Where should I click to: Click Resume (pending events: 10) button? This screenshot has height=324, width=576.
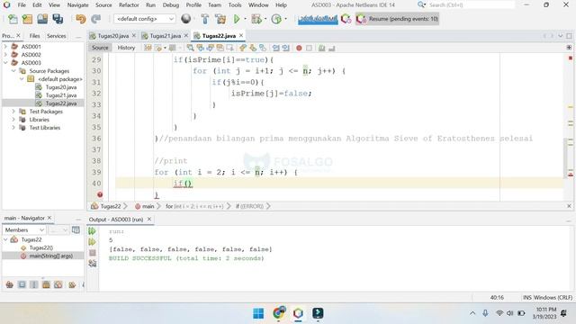(398, 19)
